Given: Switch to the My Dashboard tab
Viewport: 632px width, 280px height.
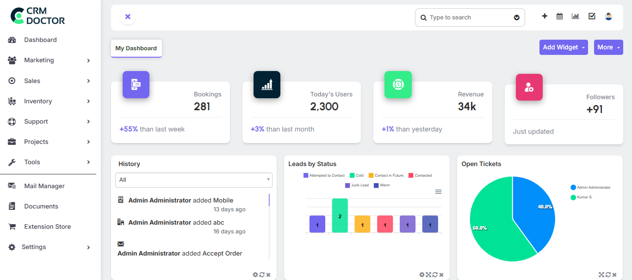Looking at the screenshot, I should 136,48.
